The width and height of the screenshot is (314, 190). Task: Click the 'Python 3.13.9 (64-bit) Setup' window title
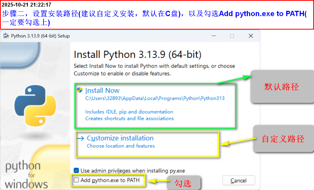[x=41, y=36]
